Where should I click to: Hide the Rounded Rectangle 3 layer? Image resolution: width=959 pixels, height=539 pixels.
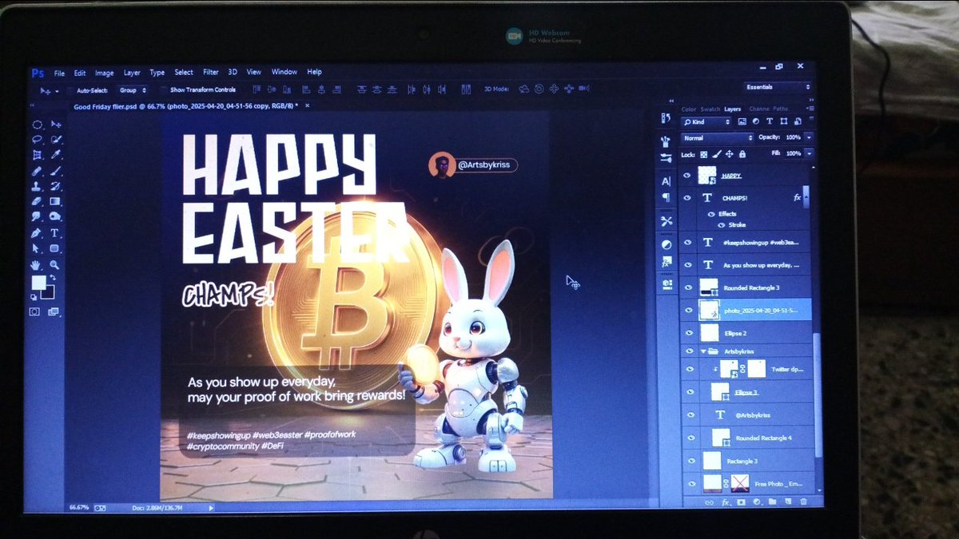(x=686, y=287)
